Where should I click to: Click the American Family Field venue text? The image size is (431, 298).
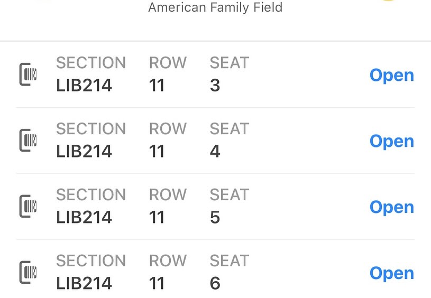tap(215, 7)
